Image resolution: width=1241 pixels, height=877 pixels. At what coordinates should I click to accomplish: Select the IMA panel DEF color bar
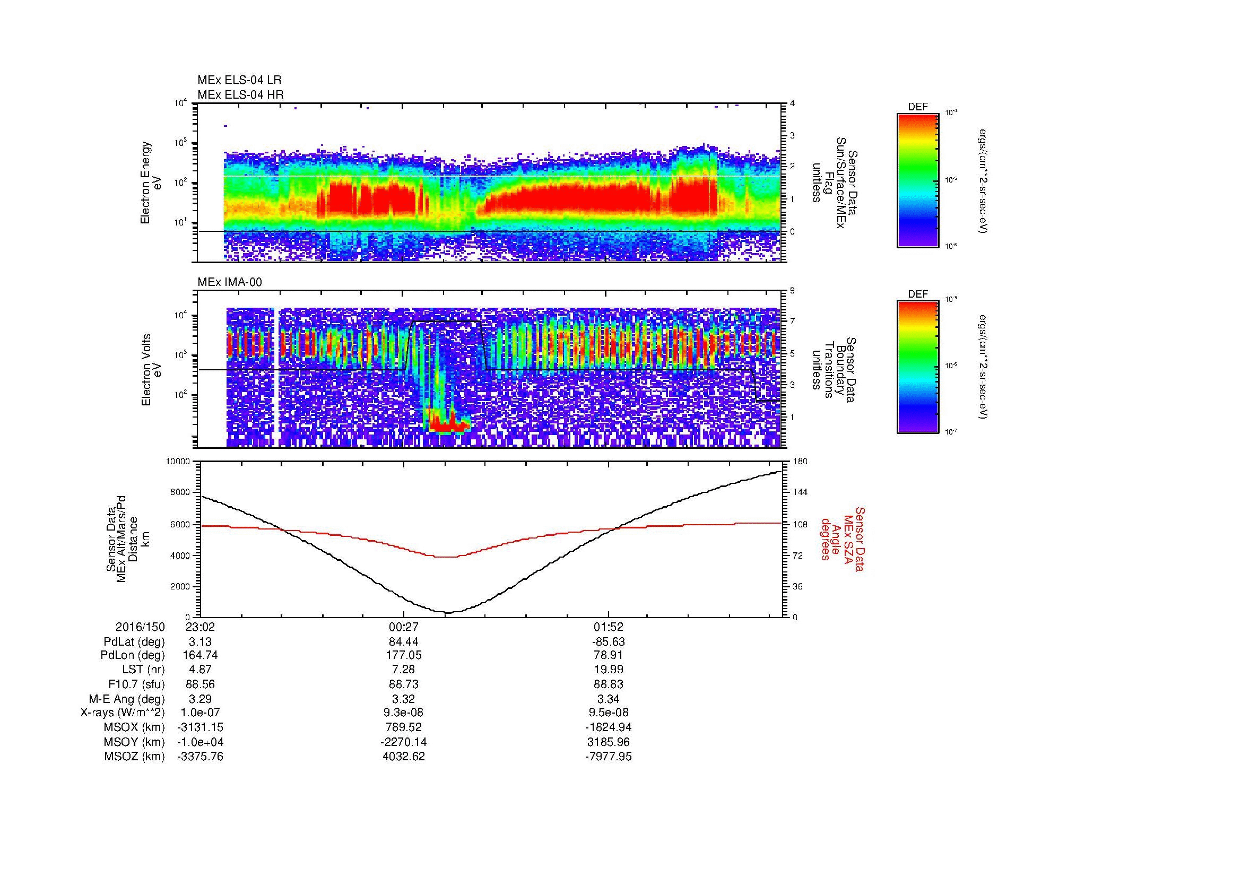click(917, 367)
